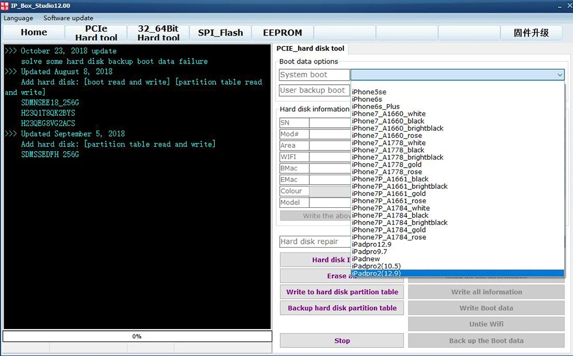This screenshot has width=573, height=356.
Task: Switch to the Home tab
Action: (x=34, y=33)
